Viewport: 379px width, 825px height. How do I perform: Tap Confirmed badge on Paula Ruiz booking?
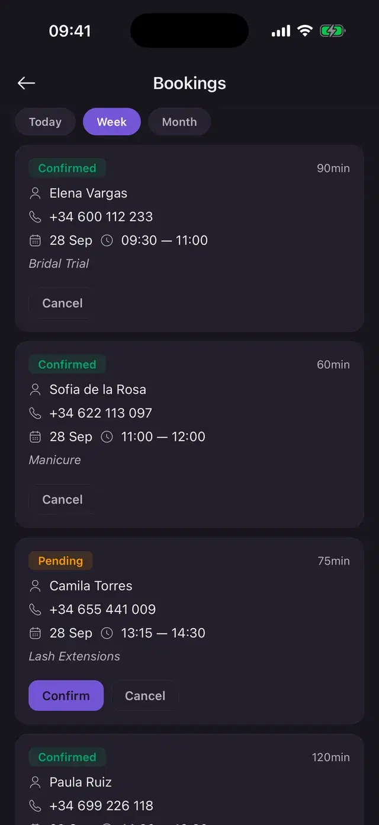(x=67, y=757)
